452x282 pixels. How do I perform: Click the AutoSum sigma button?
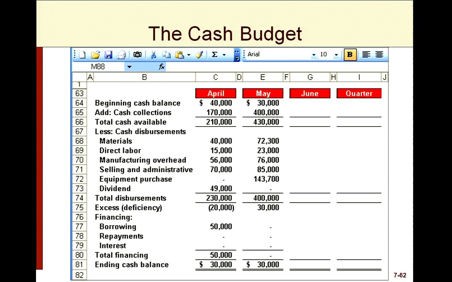coord(214,55)
